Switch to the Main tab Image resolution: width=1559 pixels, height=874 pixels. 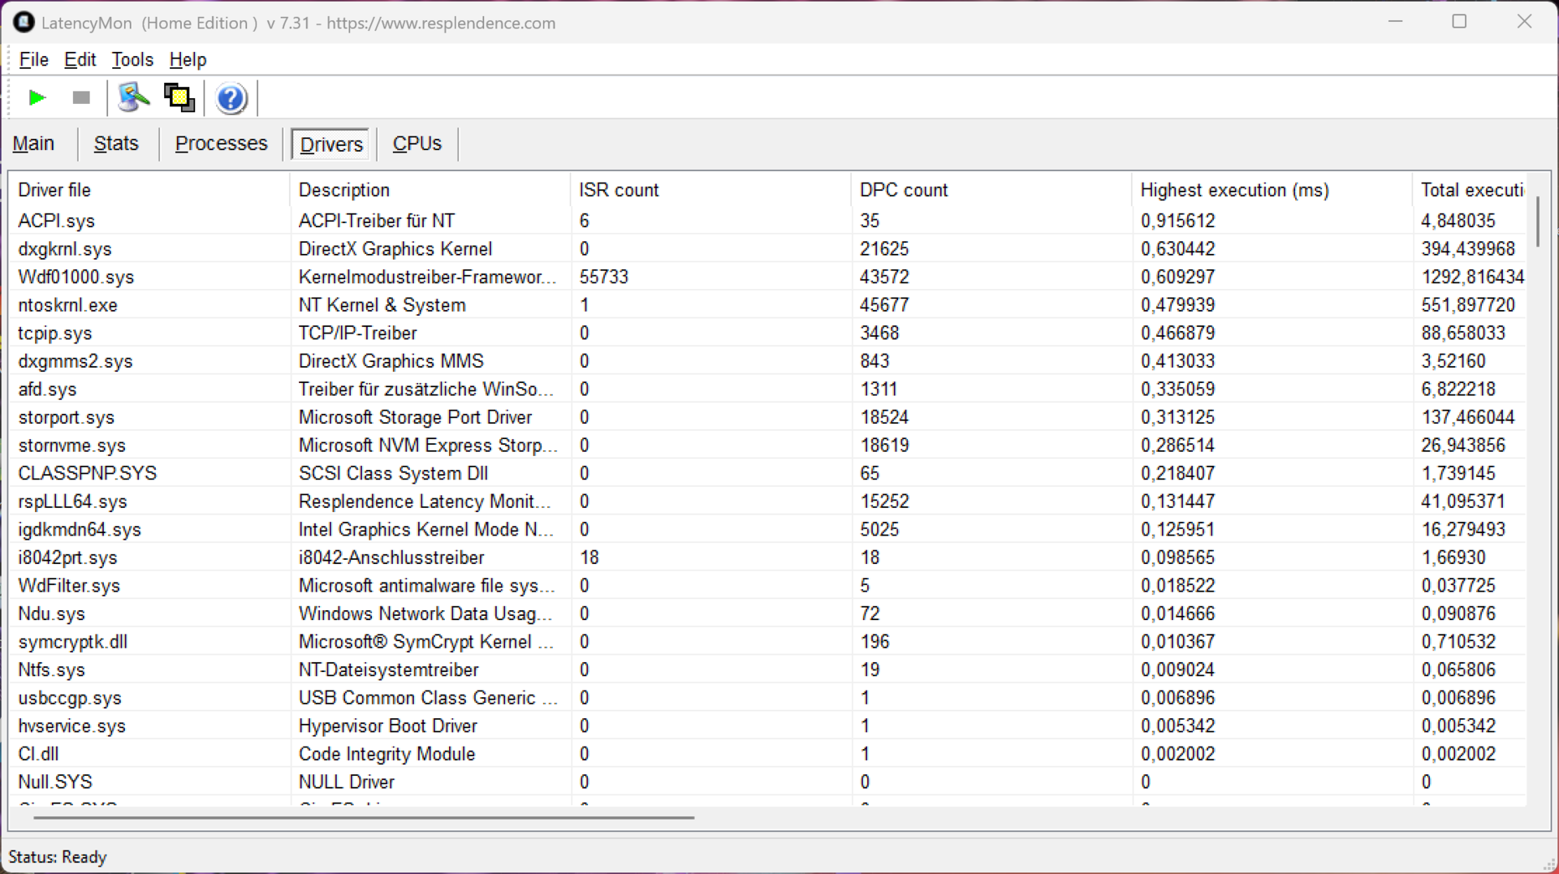pos(33,144)
